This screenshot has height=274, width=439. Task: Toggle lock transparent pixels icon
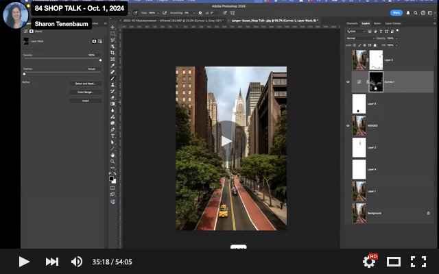point(355,45)
